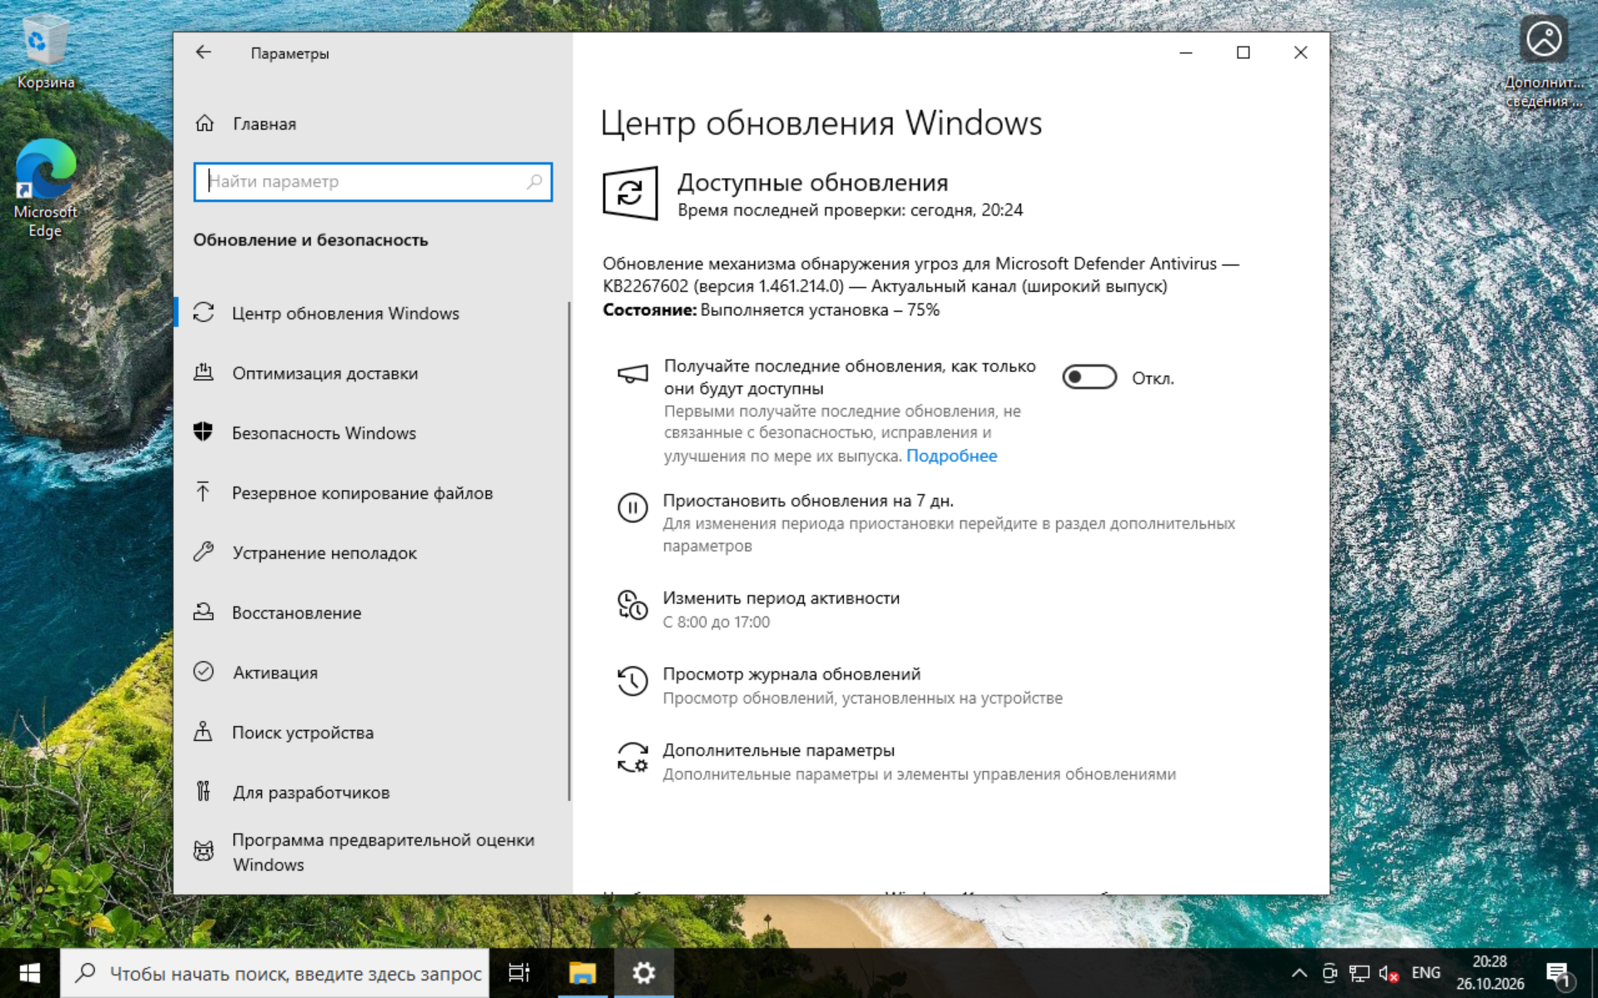Open Просмотр журнала обновлений
The width and height of the screenshot is (1598, 998).
[792, 674]
